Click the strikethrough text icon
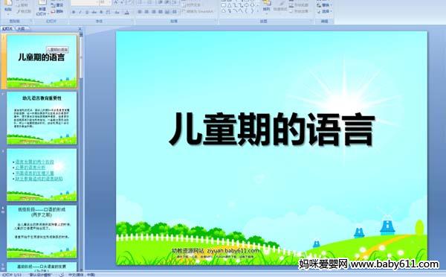446x277 pixels. tap(94, 12)
